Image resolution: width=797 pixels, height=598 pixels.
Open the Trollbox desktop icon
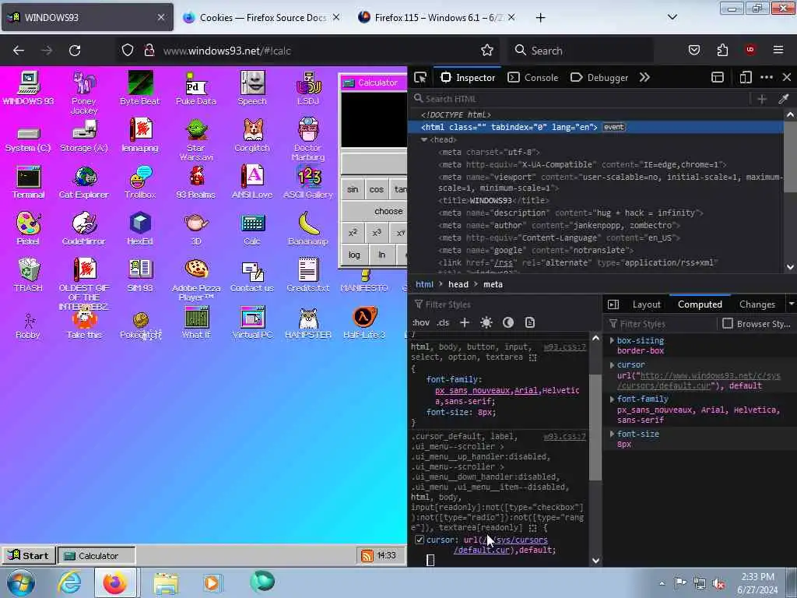[x=140, y=181]
